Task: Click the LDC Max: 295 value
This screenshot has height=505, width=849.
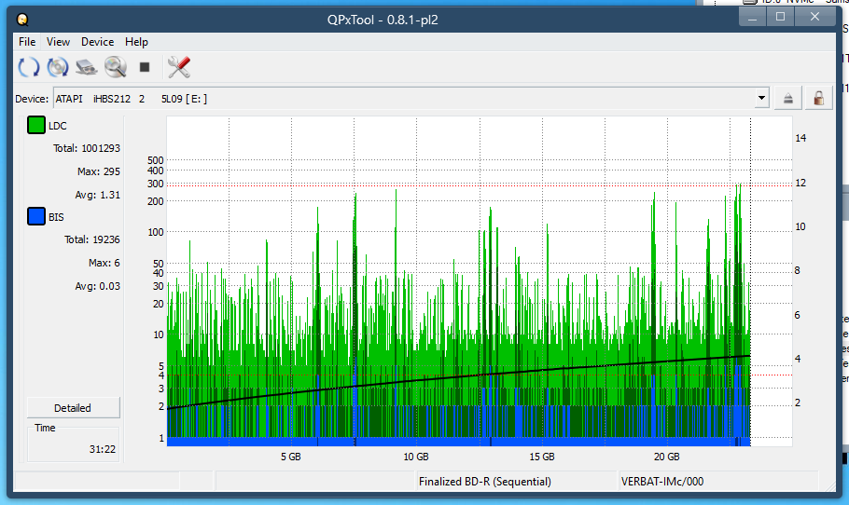Action: click(99, 171)
